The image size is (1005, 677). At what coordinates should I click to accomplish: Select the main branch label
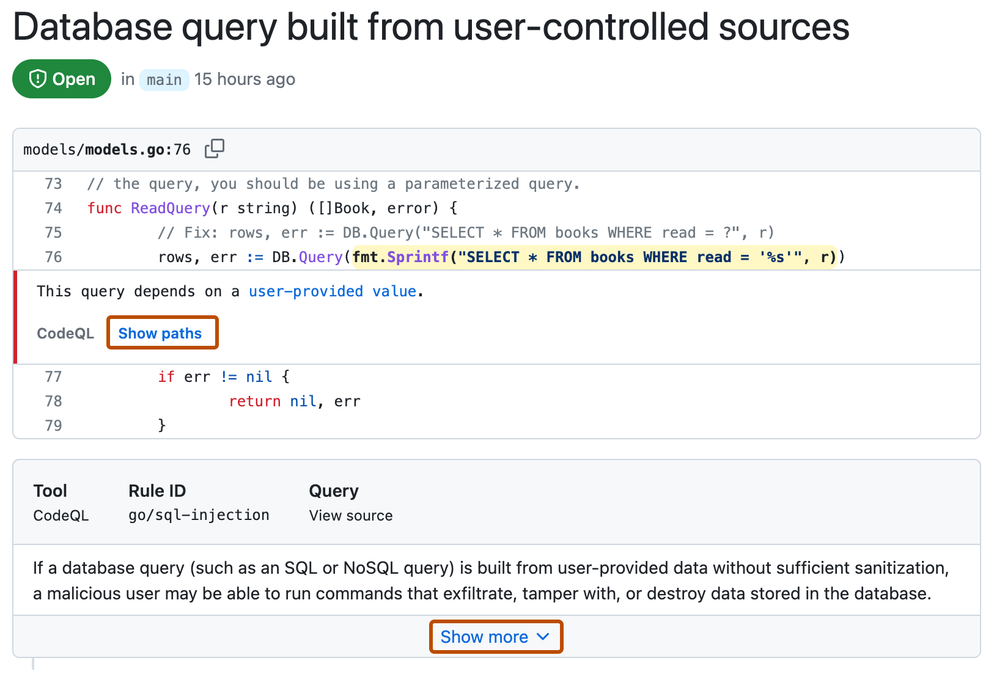point(163,79)
